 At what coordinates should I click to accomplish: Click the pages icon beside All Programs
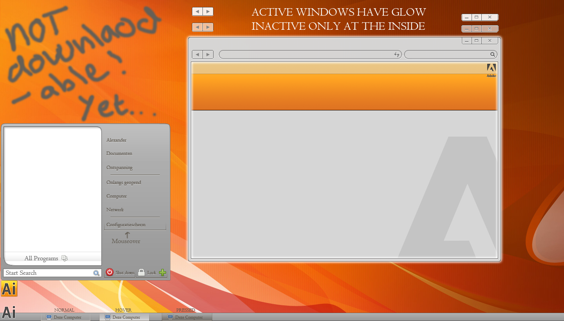point(65,258)
